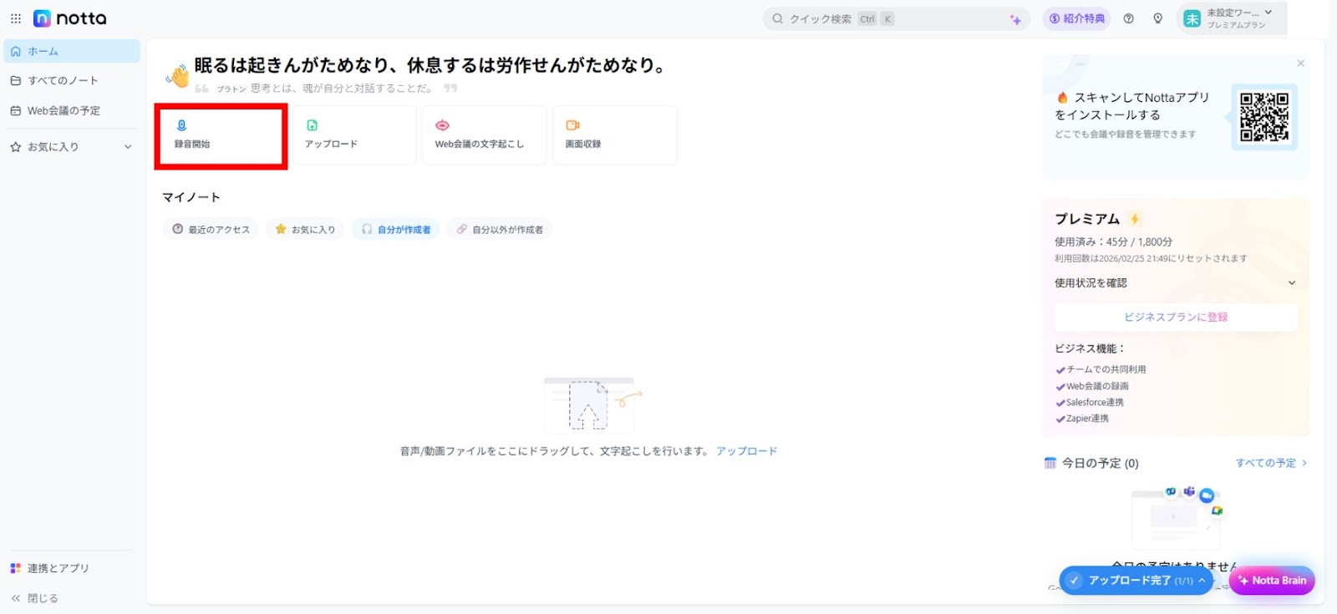Expand the お気に入り sidebar section chevron

click(128, 147)
